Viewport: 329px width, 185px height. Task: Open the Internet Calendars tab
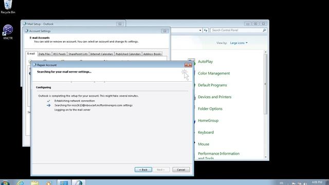pos(102,54)
